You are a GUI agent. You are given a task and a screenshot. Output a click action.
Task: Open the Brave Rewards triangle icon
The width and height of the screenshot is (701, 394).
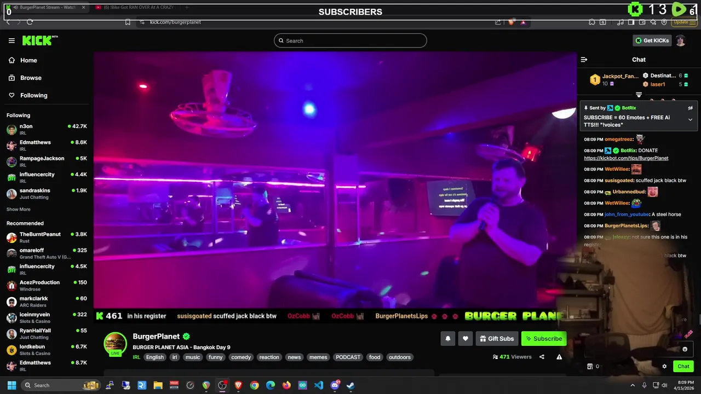[x=524, y=22]
